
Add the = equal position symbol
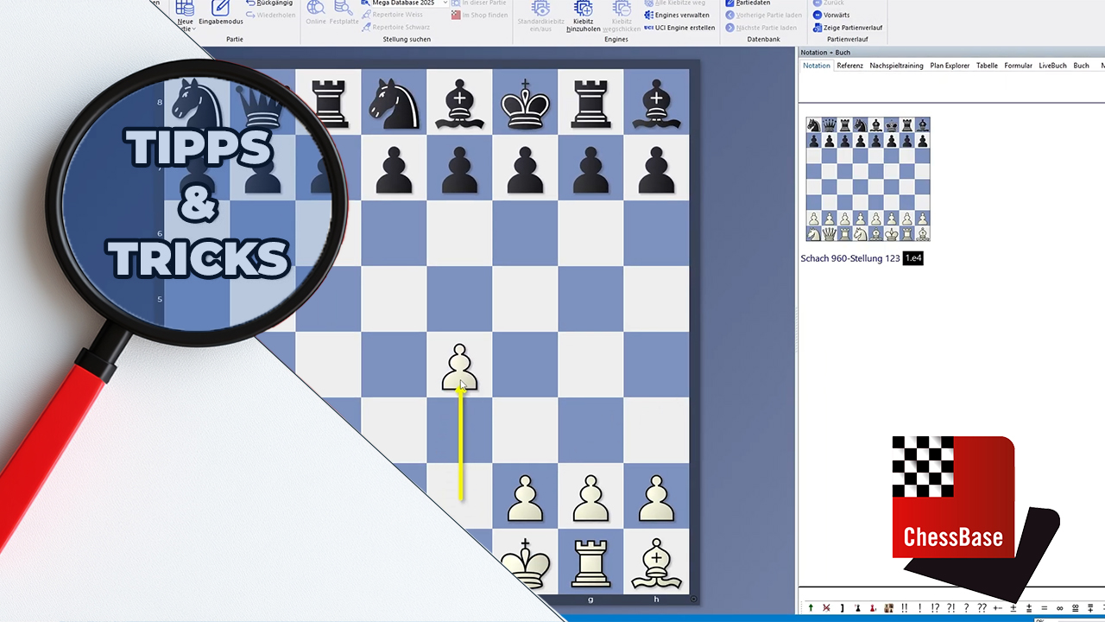click(x=1045, y=608)
